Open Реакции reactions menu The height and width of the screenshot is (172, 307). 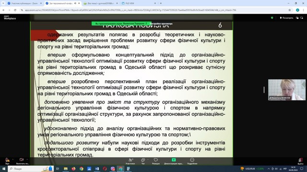(x=156, y=161)
